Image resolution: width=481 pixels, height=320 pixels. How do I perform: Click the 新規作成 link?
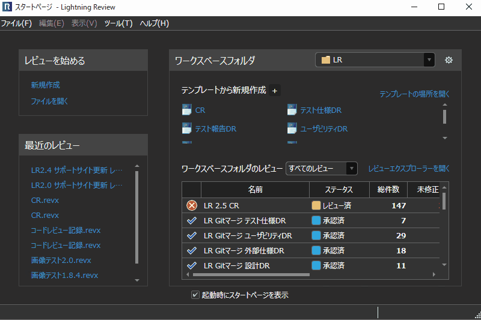coord(46,85)
